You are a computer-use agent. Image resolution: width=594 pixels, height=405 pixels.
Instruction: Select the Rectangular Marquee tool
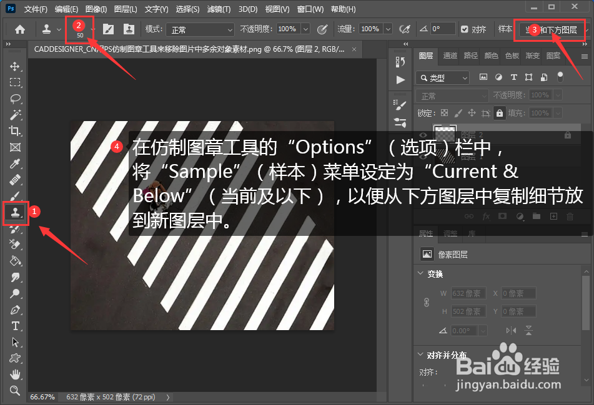(15, 82)
